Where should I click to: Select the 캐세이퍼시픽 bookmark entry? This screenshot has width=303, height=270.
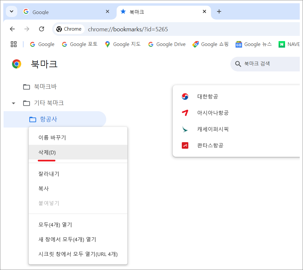[237, 129]
